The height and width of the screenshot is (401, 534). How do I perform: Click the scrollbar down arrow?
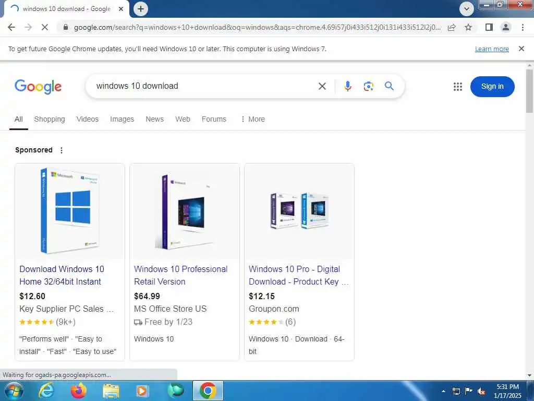529,375
